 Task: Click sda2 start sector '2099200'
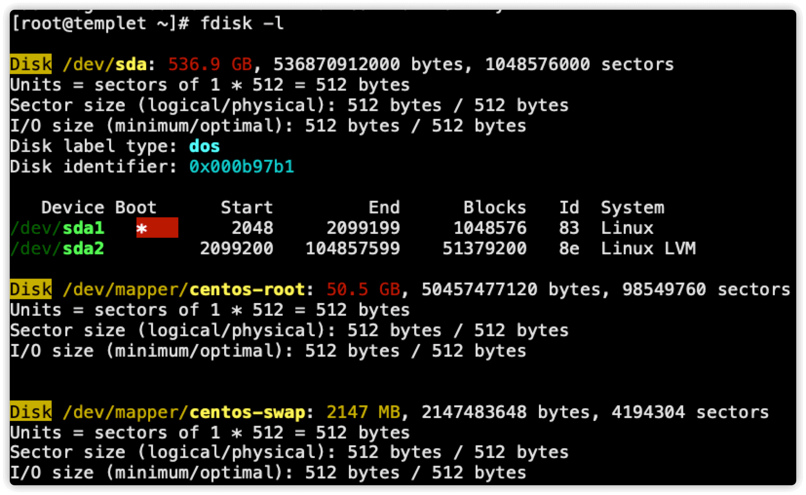236,248
